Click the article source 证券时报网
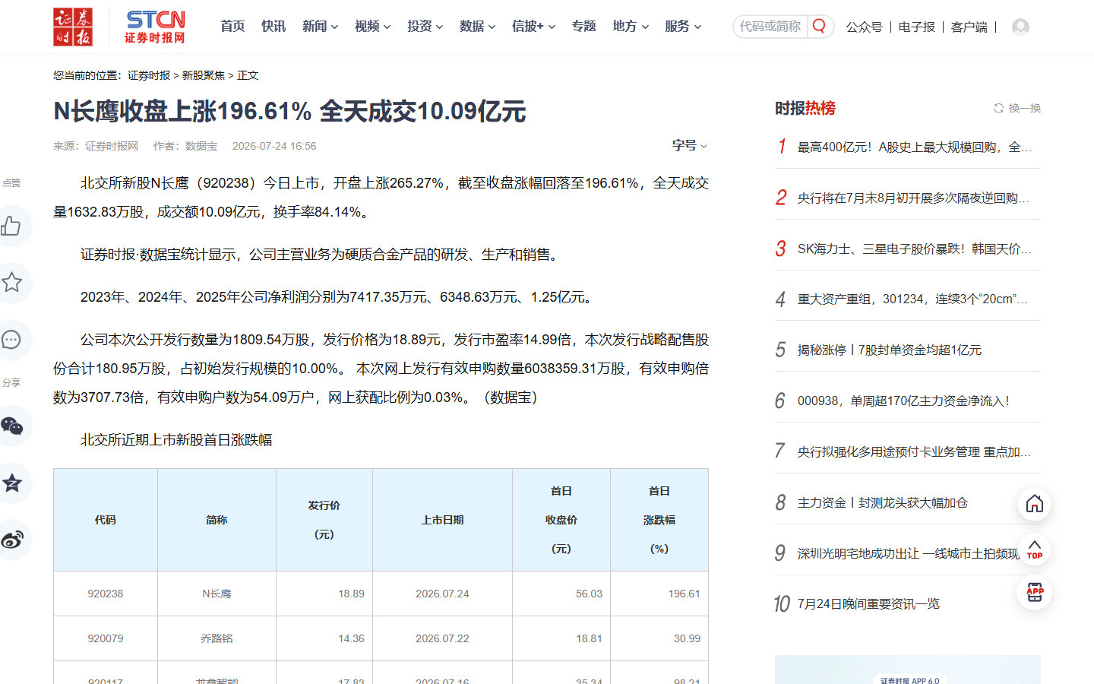Screen dimensions: 1094x684 (x=112, y=146)
